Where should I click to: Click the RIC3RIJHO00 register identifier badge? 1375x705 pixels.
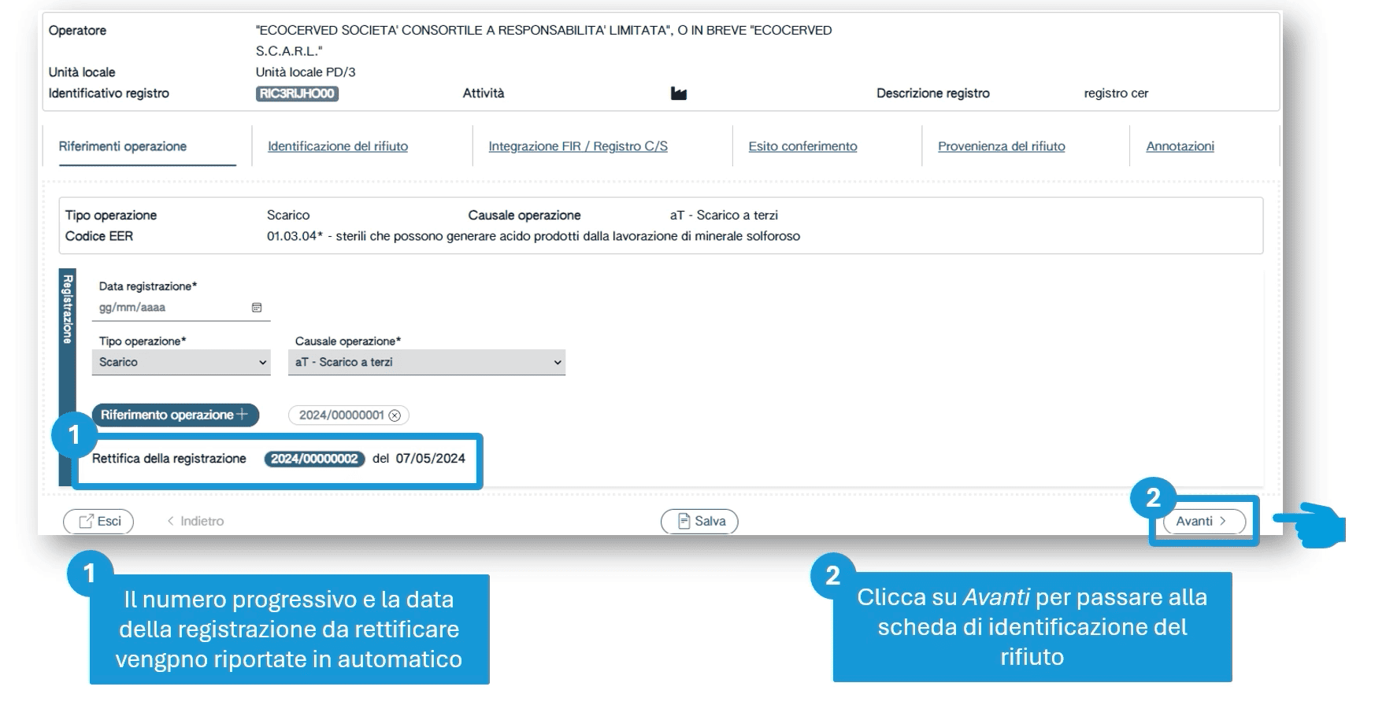coord(297,94)
